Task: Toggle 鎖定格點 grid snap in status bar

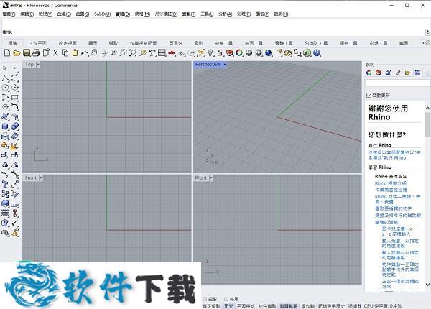Action: click(x=211, y=305)
